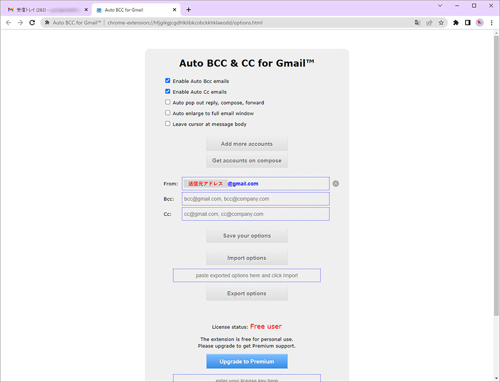Tick Leave cursor at message body
The image size is (500, 382).
[x=168, y=123]
